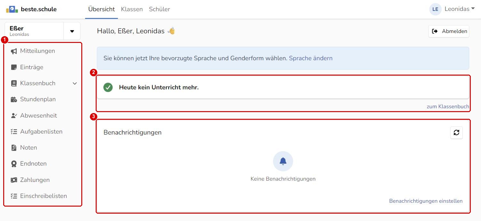Image resolution: width=481 pixels, height=221 pixels.
Task: Follow the Sprache ändern link
Action: pyautogui.click(x=311, y=58)
